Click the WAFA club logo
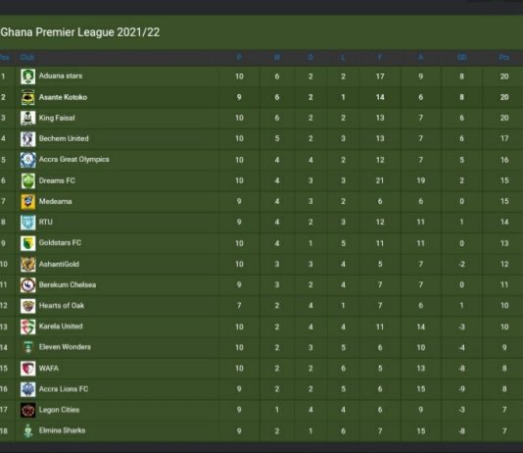This screenshot has width=523, height=453. 28,369
